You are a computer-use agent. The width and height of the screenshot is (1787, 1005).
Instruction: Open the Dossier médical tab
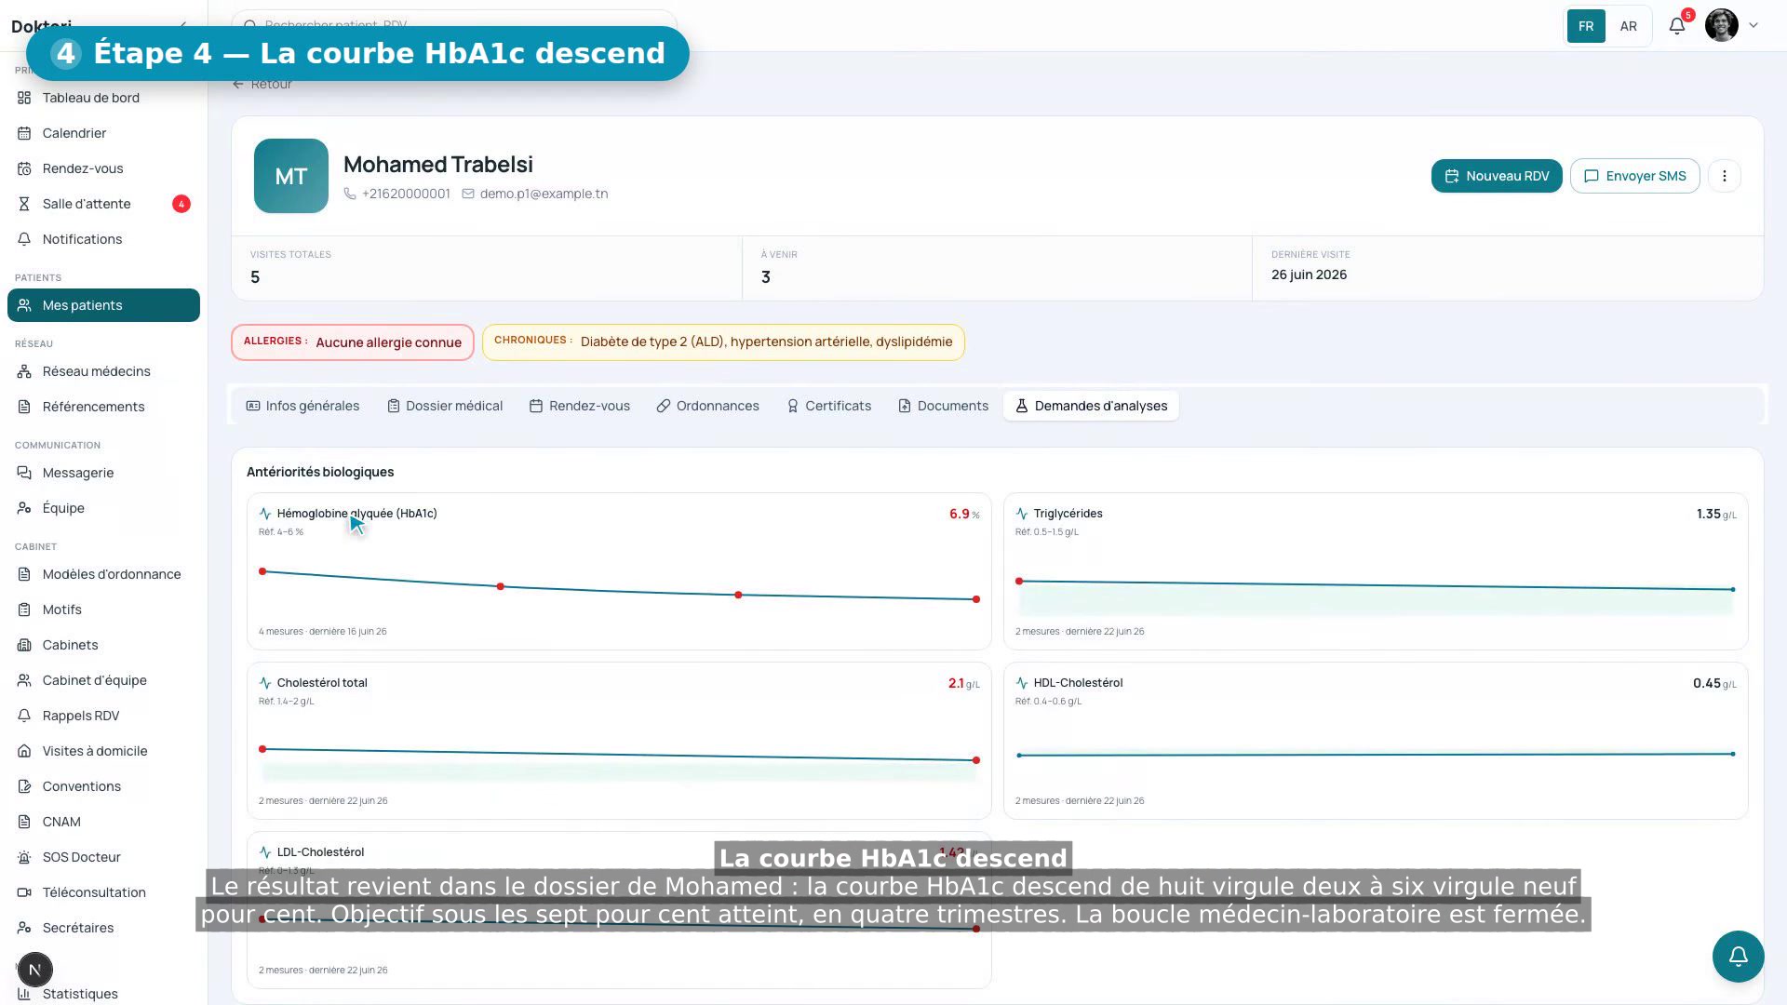click(445, 406)
